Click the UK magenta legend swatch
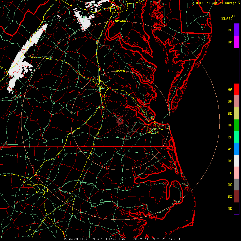The width and height of the screenshot is (241, 241). (x=236, y=42)
